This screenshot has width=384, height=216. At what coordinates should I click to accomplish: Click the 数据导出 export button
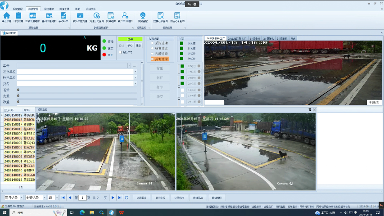[198, 198]
